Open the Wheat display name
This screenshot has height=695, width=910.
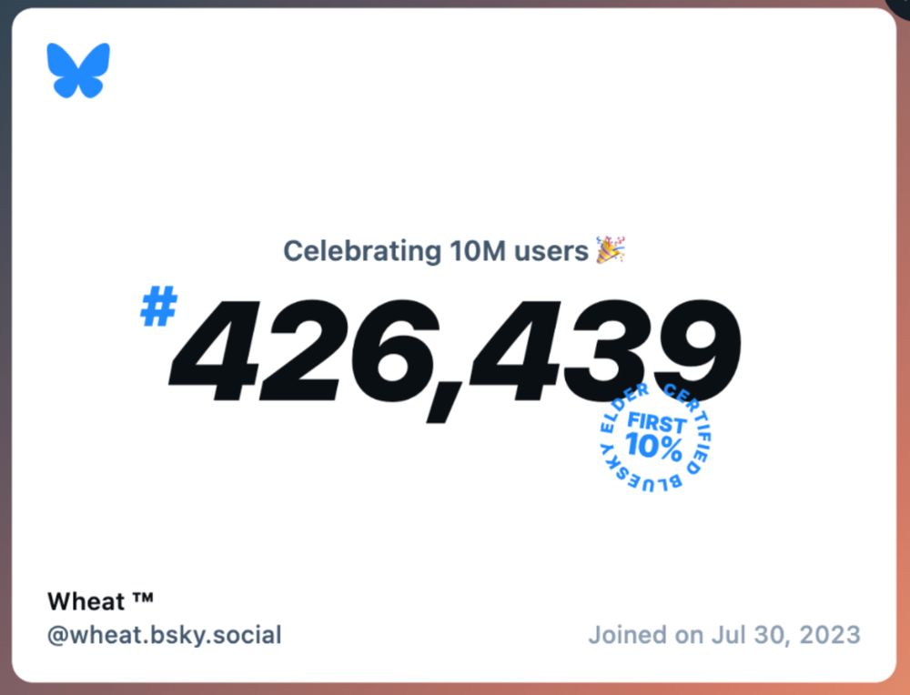(86, 601)
